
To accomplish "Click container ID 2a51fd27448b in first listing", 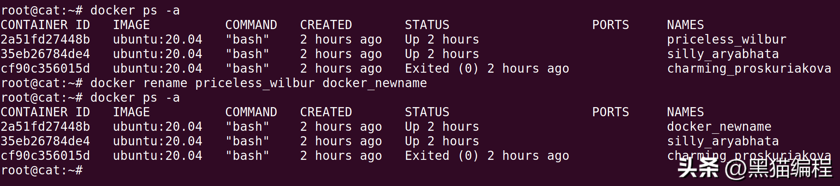I will click(x=45, y=39).
